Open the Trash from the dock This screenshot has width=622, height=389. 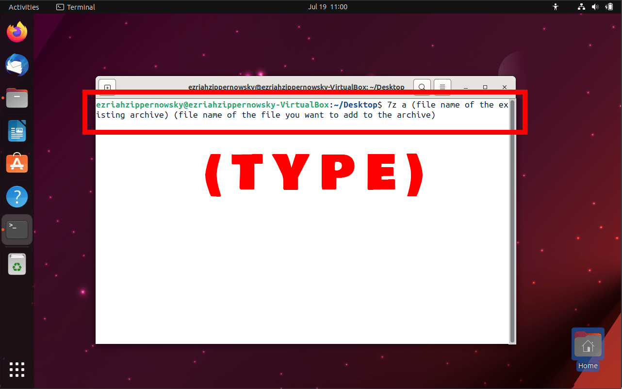click(x=17, y=264)
